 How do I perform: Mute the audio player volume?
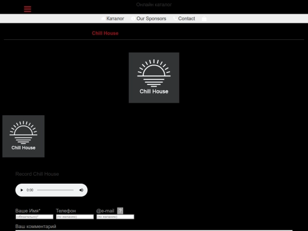point(81,190)
